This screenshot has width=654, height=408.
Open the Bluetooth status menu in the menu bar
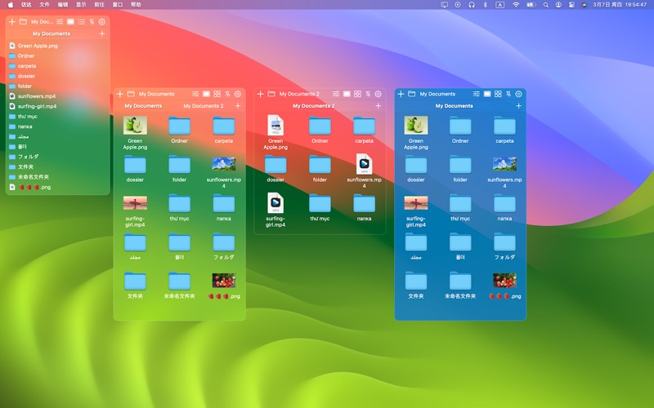[485, 4]
